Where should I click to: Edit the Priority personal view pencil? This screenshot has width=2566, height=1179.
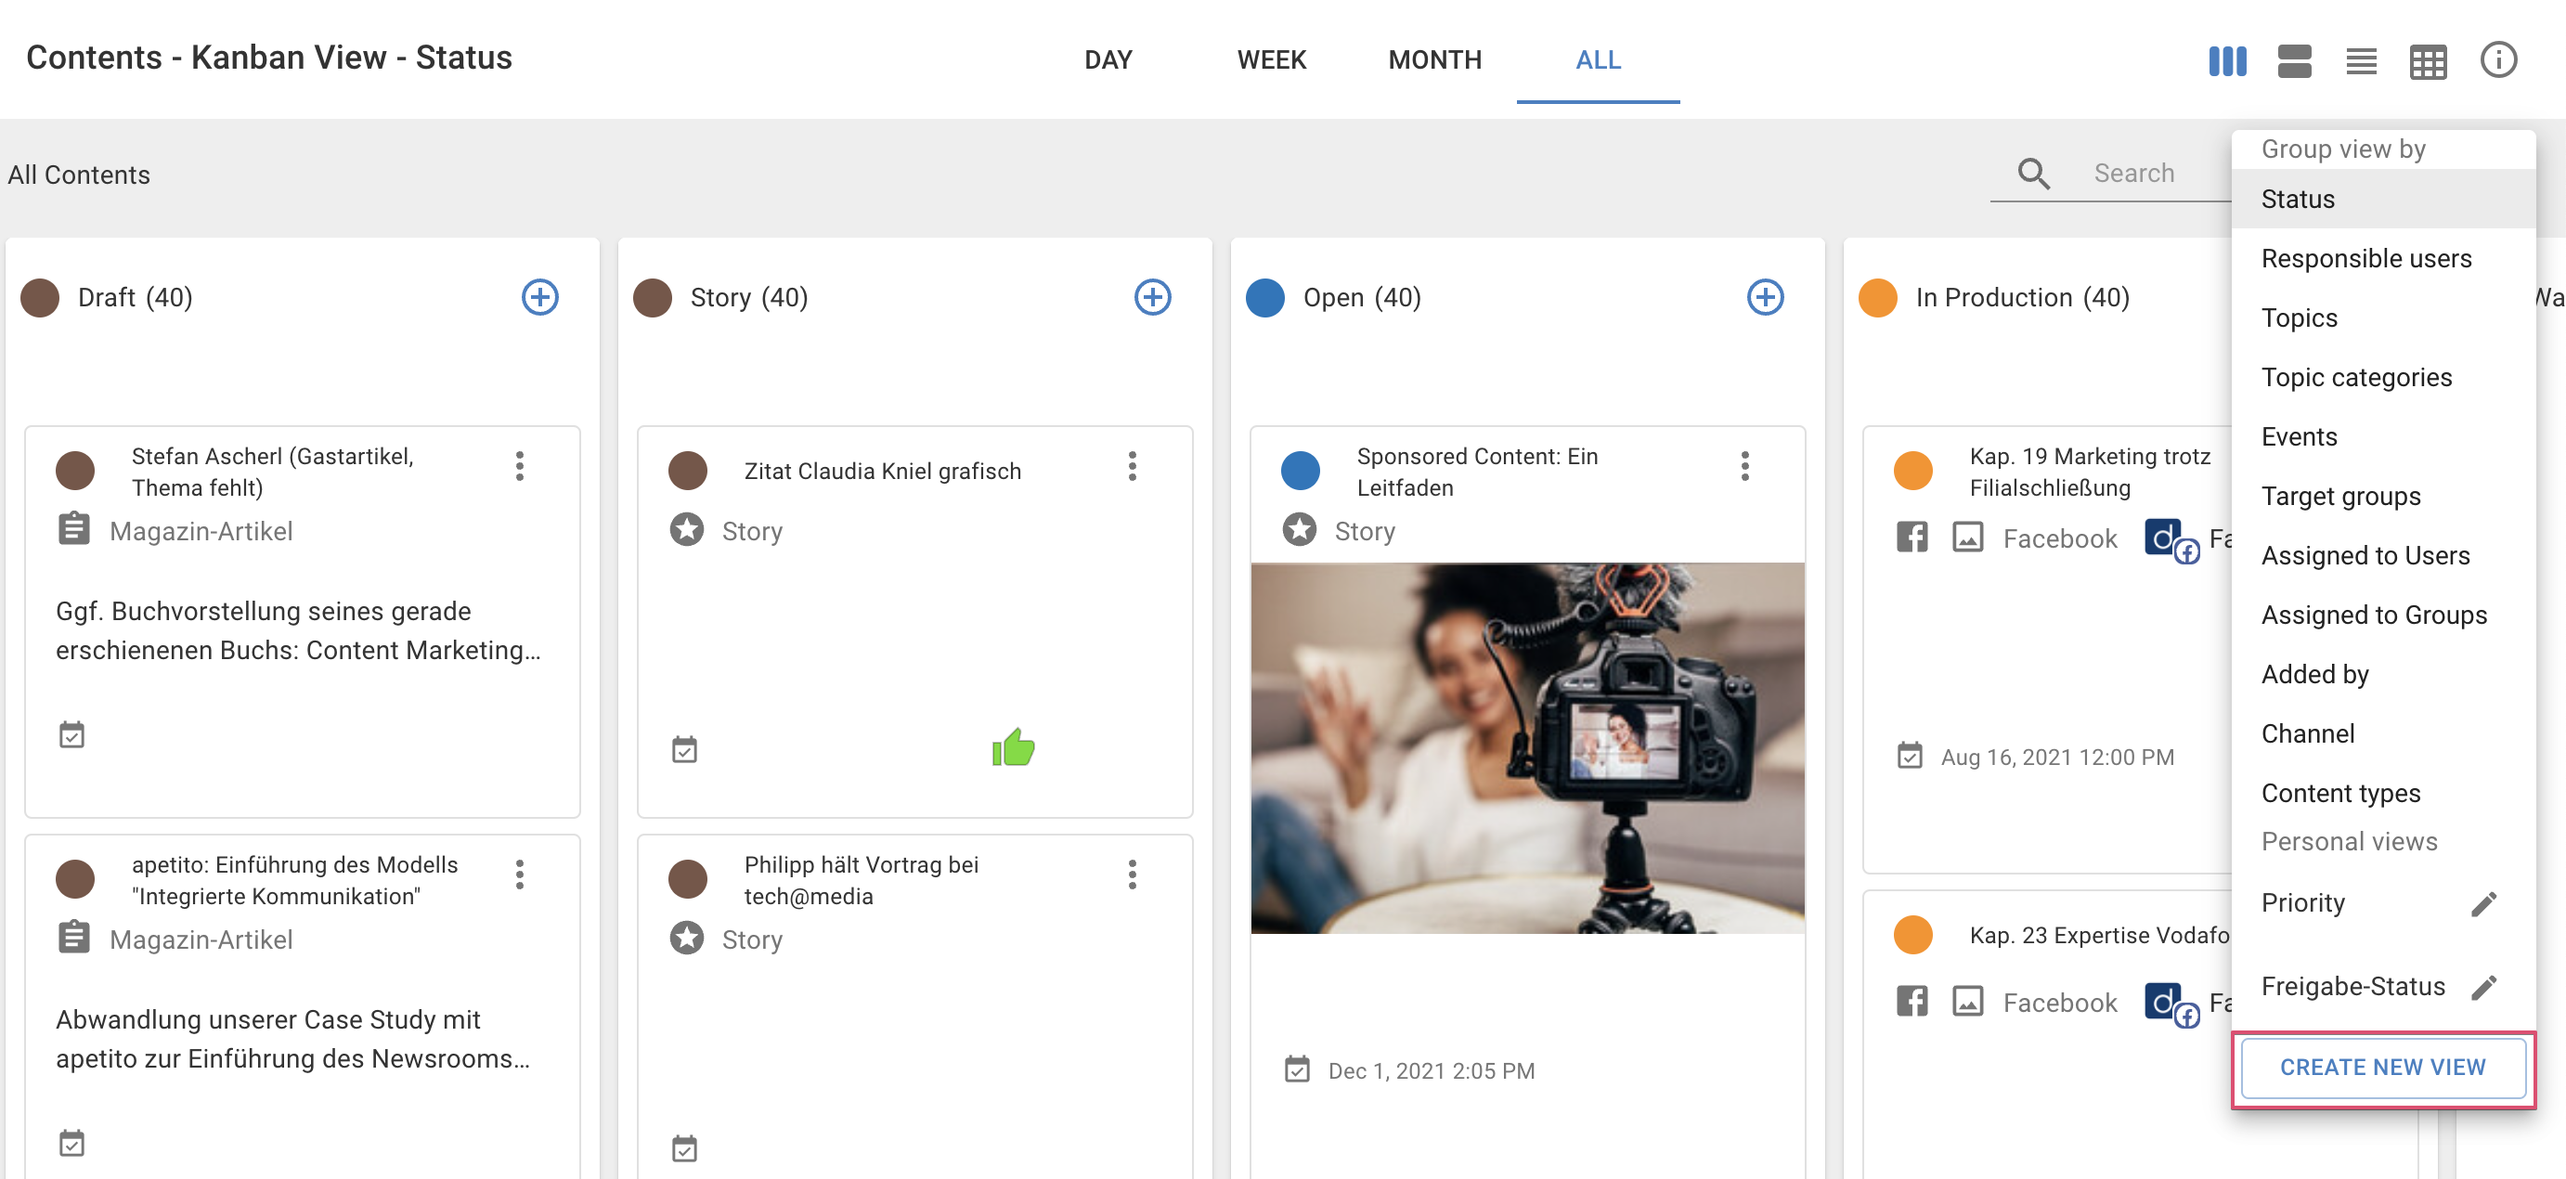[2483, 903]
